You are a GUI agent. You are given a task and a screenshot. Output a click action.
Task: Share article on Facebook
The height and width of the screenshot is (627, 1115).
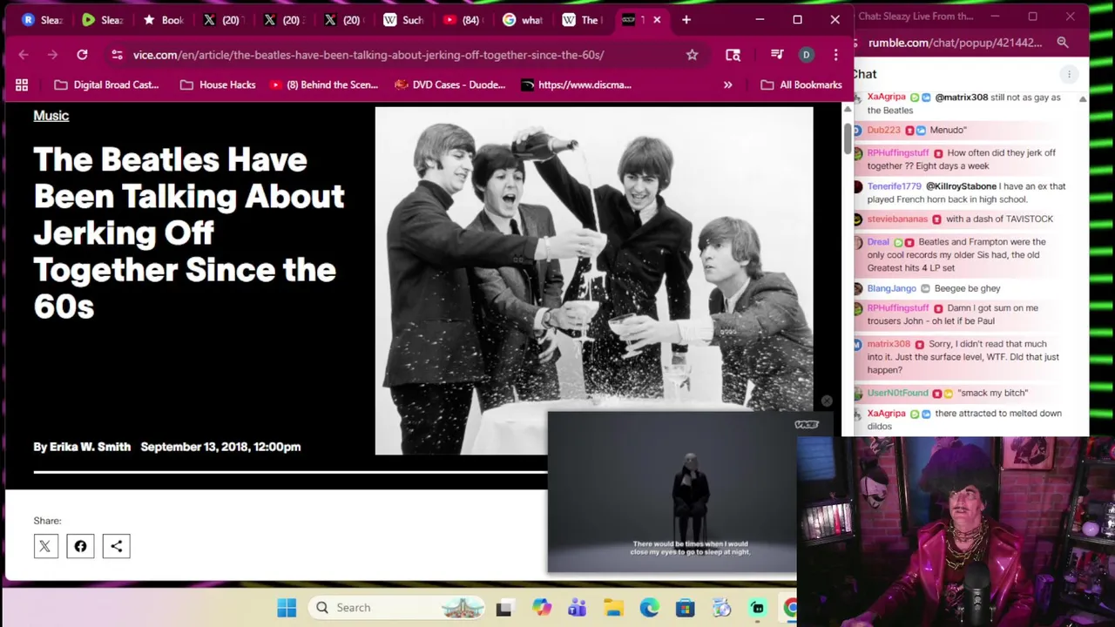(80, 546)
